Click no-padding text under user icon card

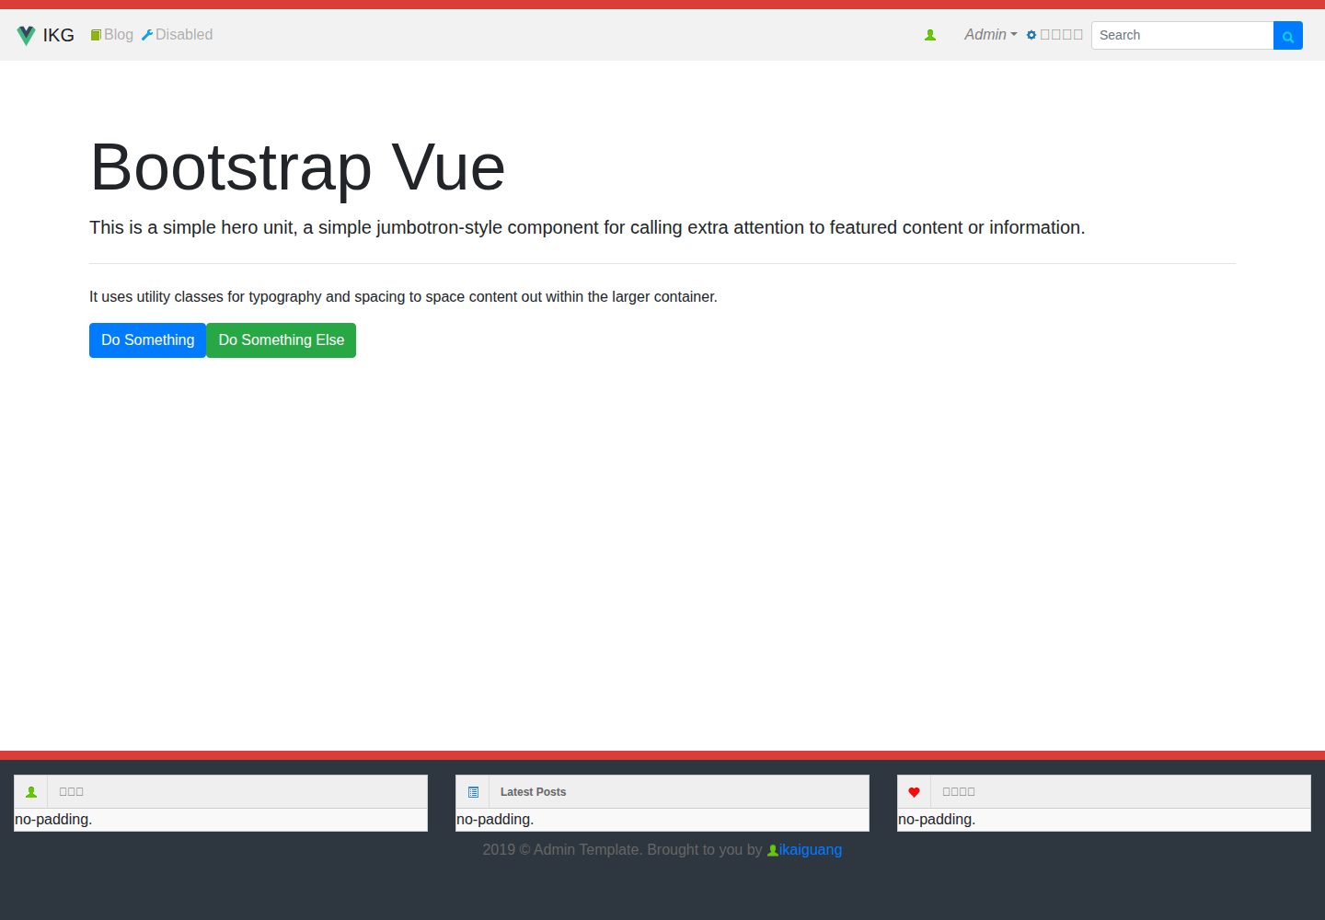pyautogui.click(x=53, y=820)
